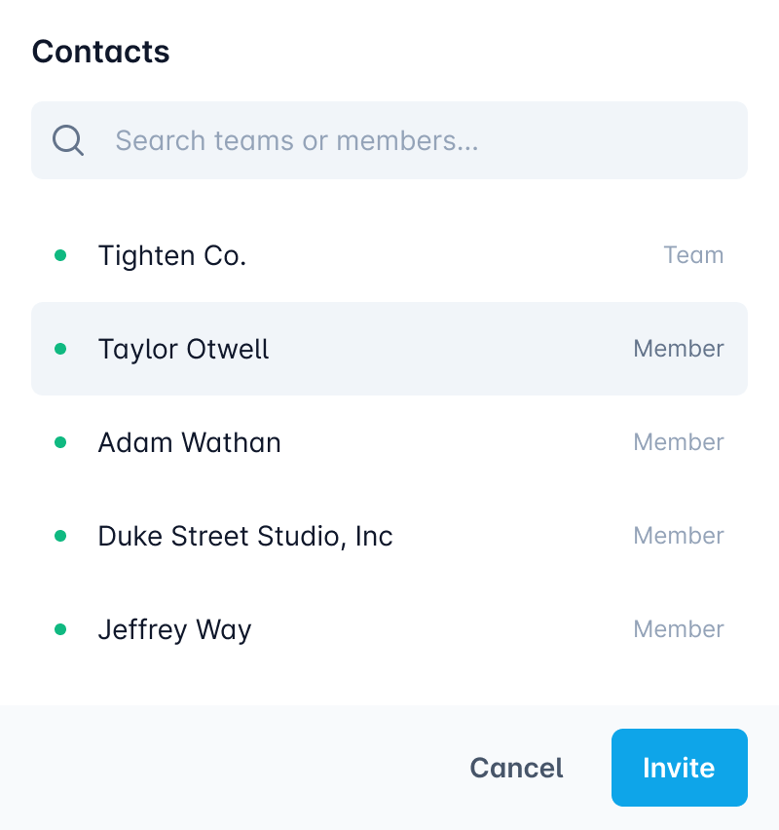The image size is (779, 830).
Task: Select the Tighten Co. team contact
Action: pos(172,255)
